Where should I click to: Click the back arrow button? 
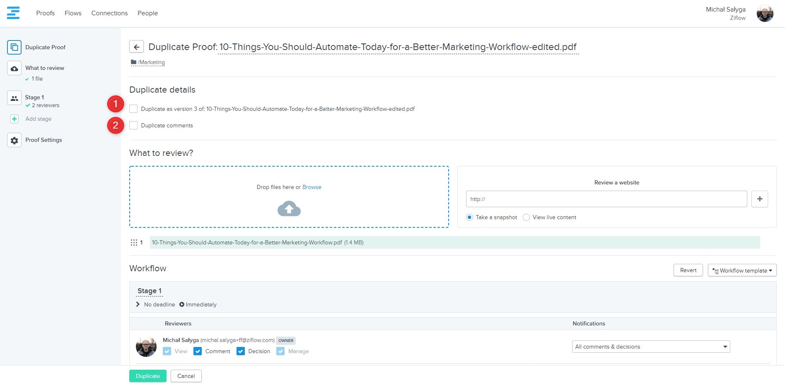pyautogui.click(x=136, y=47)
